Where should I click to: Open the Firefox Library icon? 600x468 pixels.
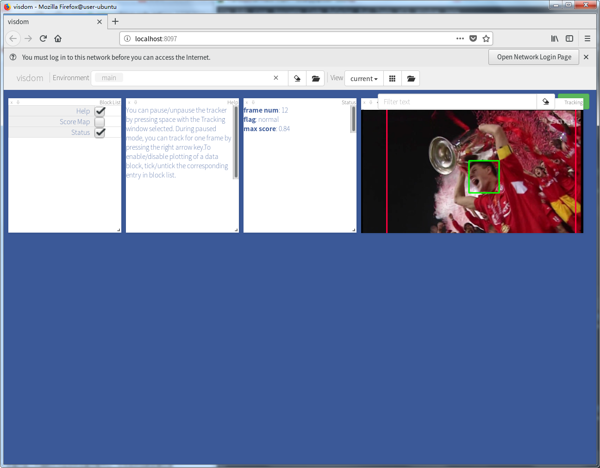pyautogui.click(x=554, y=38)
